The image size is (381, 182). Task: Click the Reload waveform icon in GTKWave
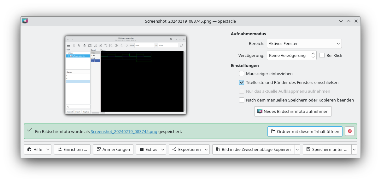[x=181, y=45]
